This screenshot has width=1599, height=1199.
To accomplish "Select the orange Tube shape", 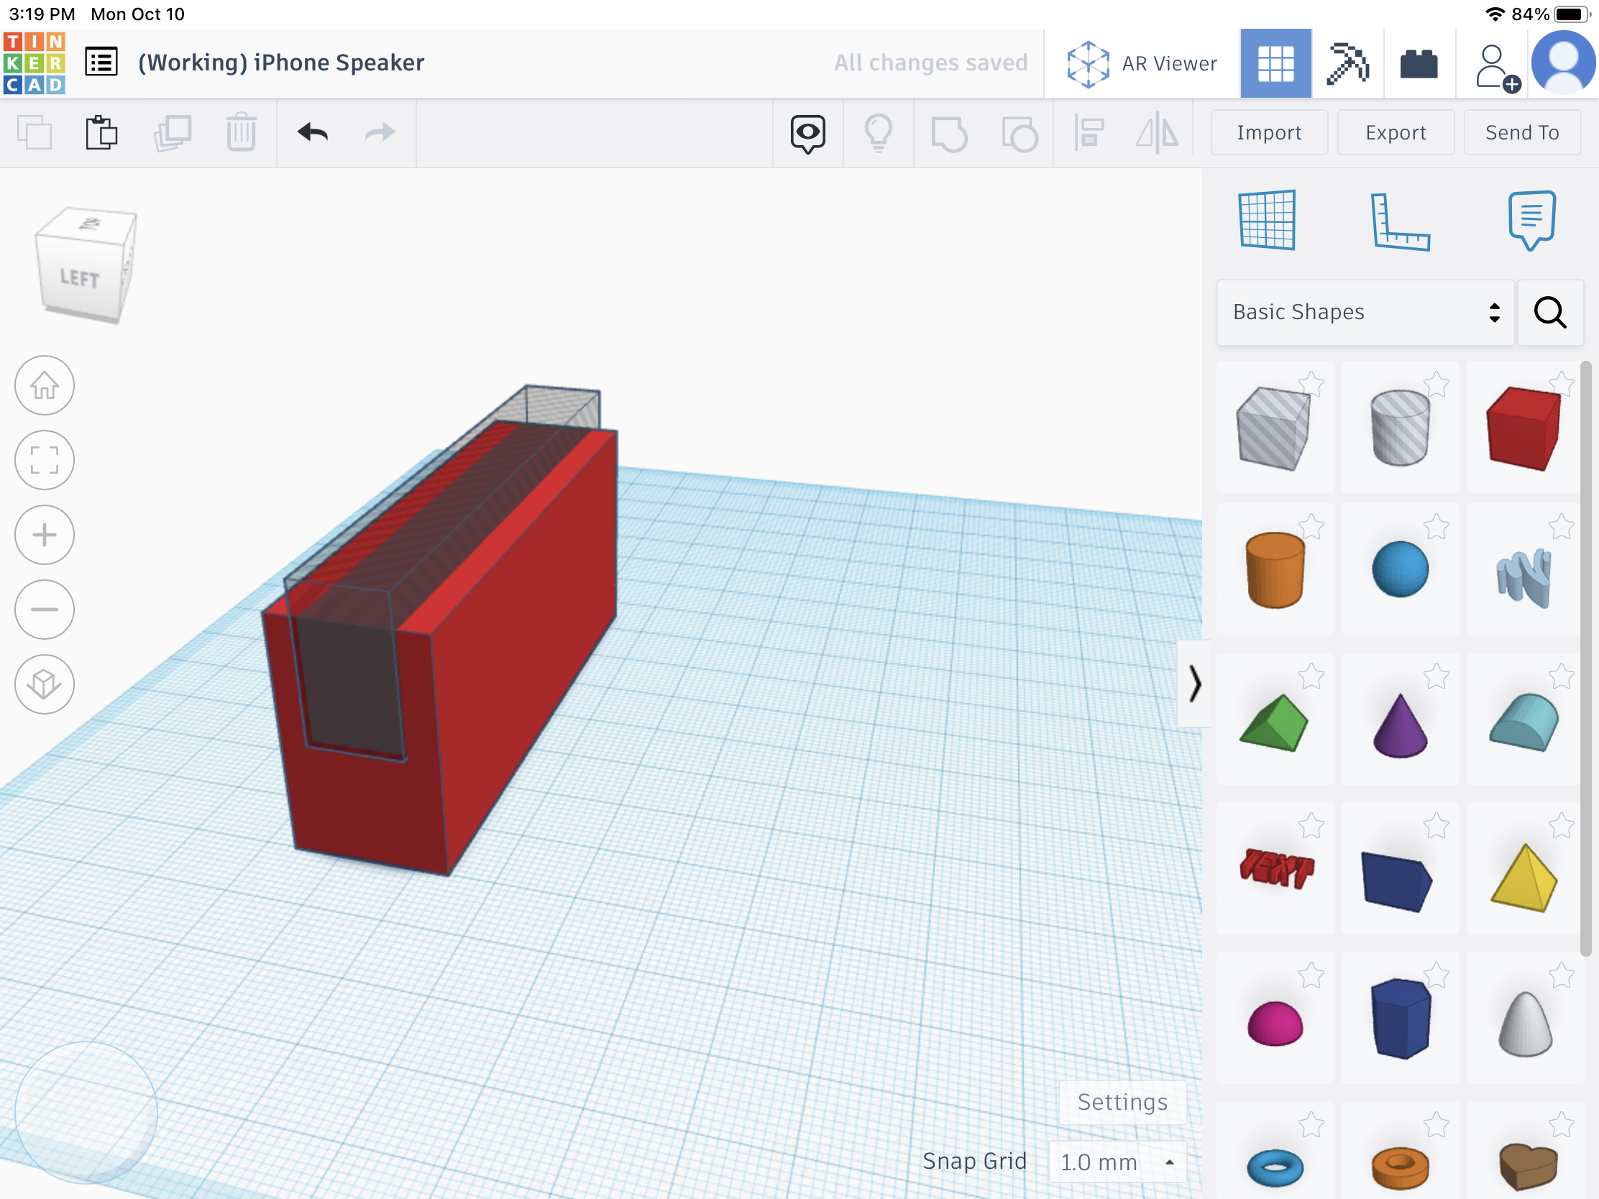I will tap(1400, 1168).
